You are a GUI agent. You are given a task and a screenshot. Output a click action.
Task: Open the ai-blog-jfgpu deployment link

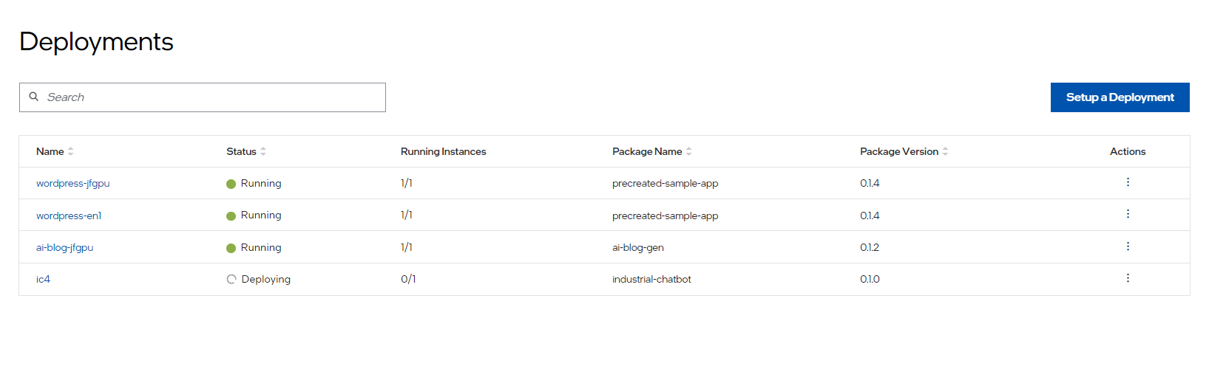[64, 247]
